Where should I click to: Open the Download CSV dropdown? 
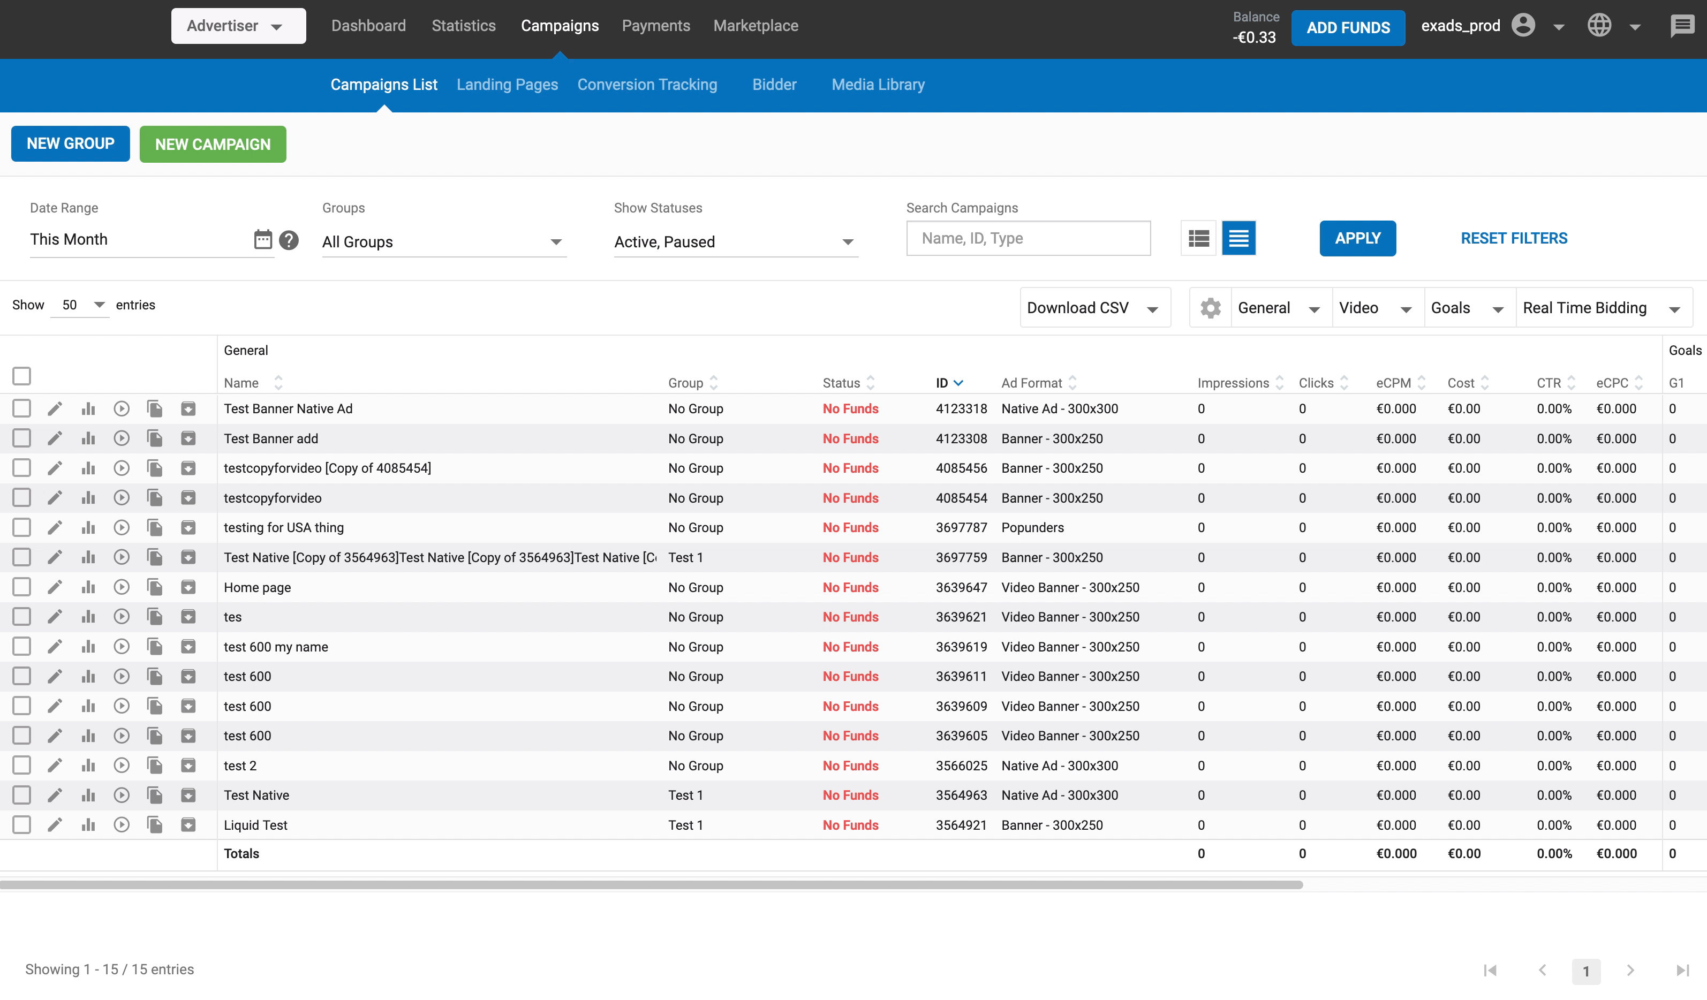(1094, 308)
